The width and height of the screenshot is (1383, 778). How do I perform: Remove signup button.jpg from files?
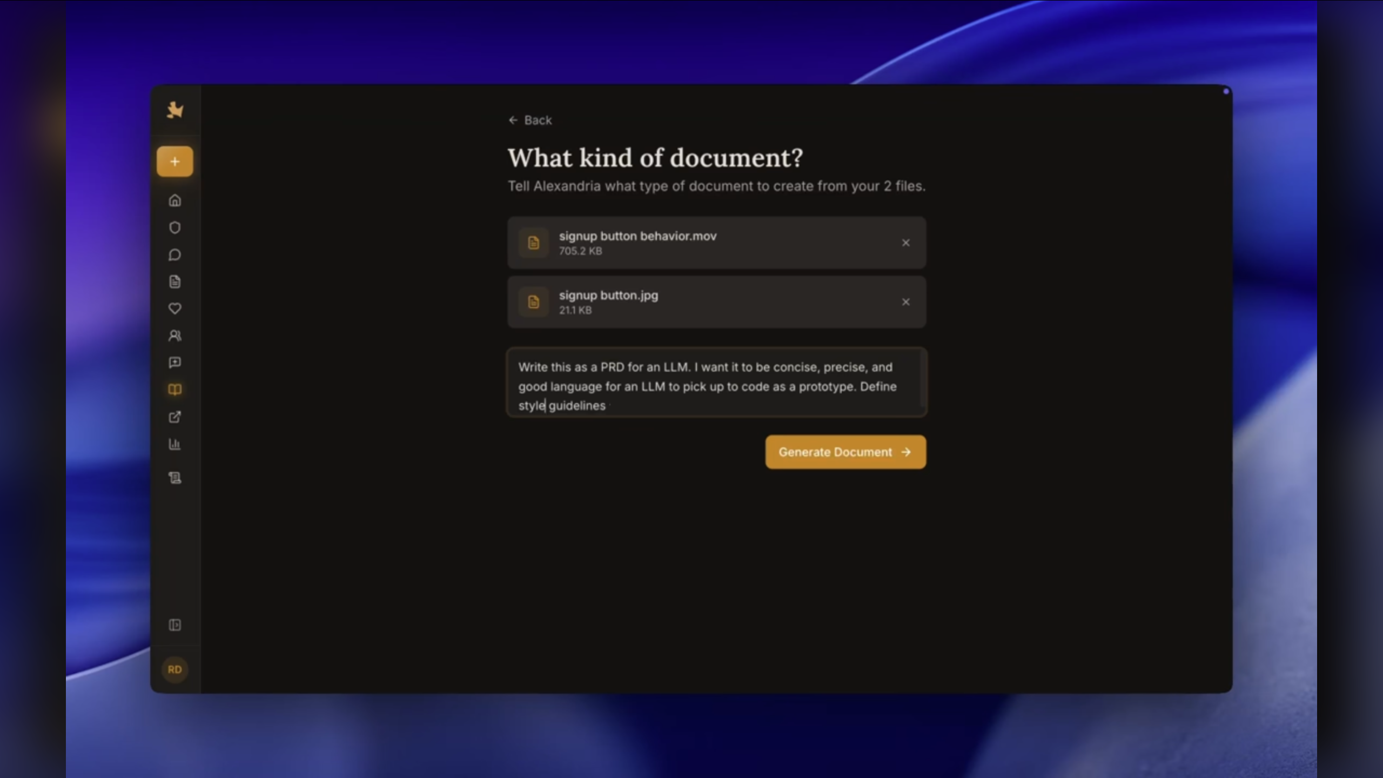click(x=905, y=302)
